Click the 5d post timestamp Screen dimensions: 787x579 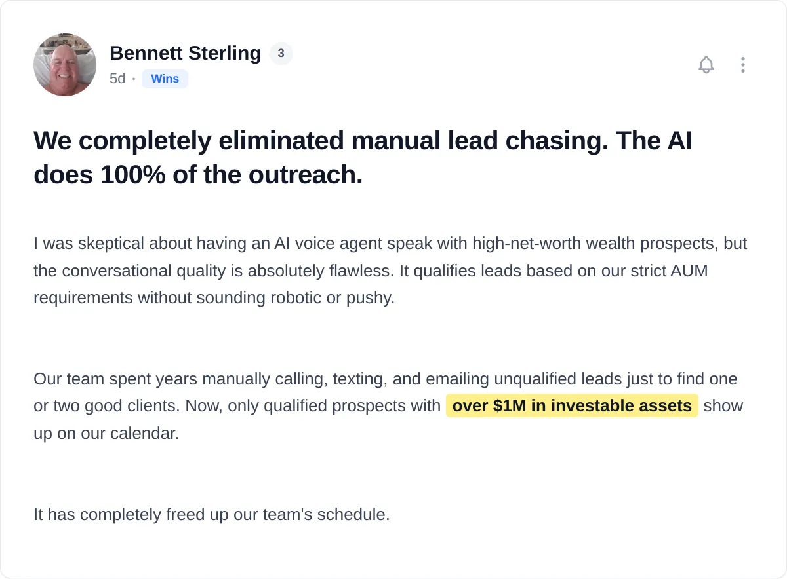(x=117, y=79)
